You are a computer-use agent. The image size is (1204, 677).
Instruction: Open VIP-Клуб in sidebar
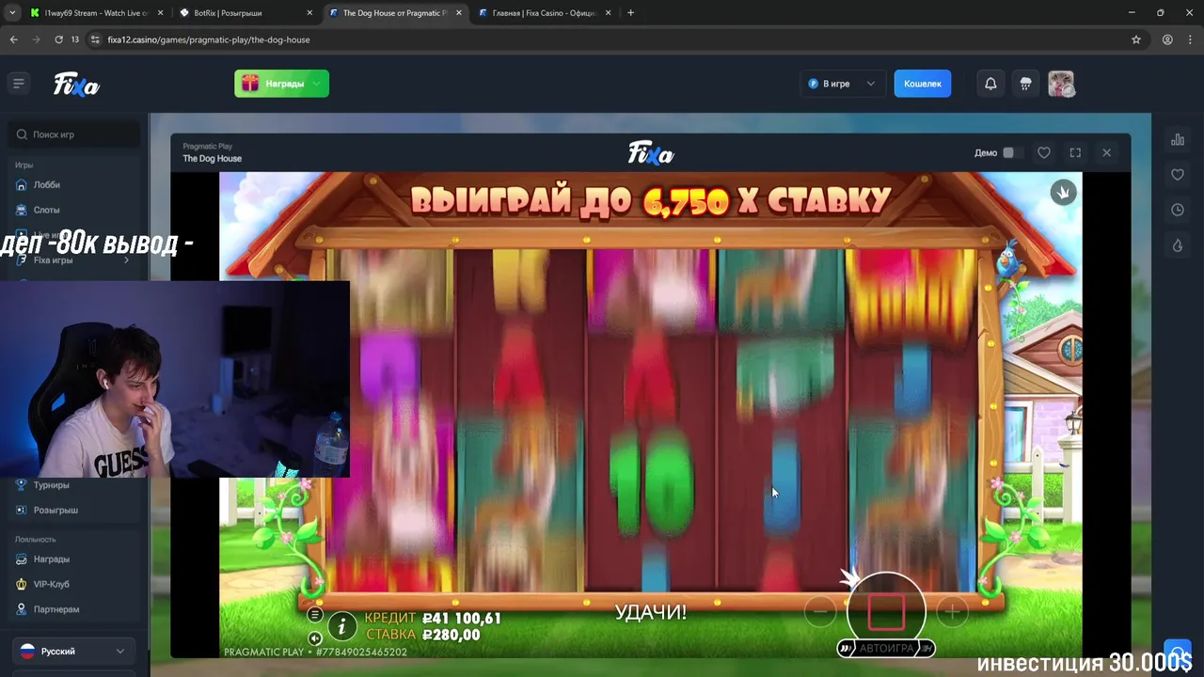tap(51, 584)
